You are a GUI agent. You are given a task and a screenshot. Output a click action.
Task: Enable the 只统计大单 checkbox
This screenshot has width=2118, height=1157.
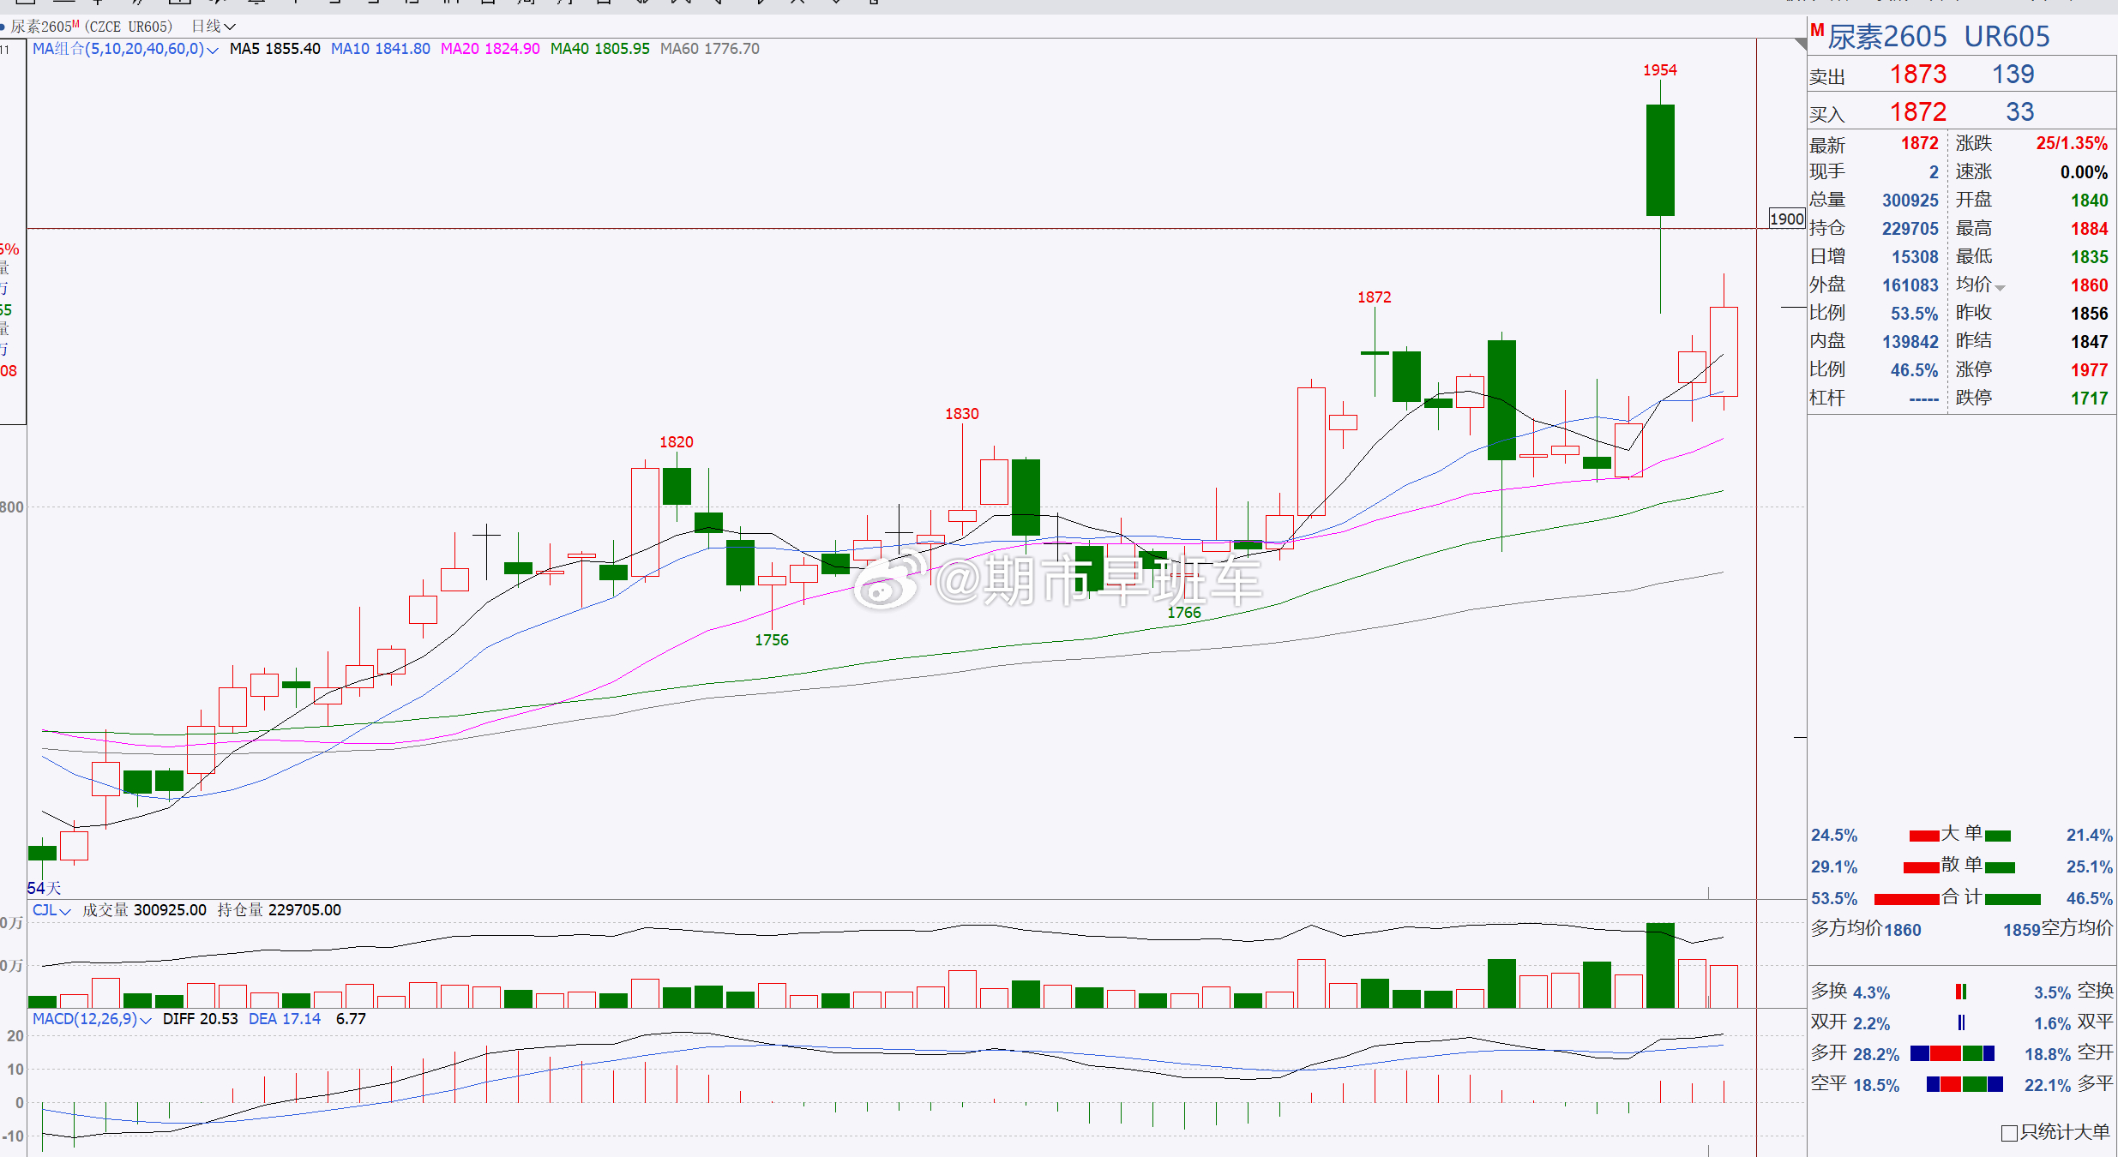point(2009,1133)
